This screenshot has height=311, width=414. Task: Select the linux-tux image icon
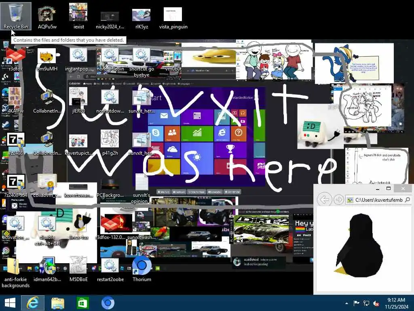click(79, 228)
